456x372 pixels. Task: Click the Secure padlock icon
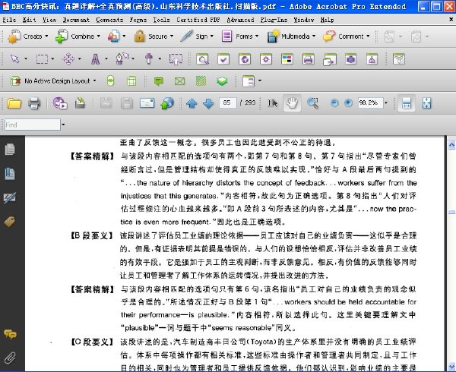[140, 36]
